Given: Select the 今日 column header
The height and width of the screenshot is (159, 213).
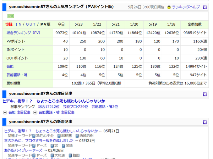Looking at the screenshot, I should [x=61, y=24].
